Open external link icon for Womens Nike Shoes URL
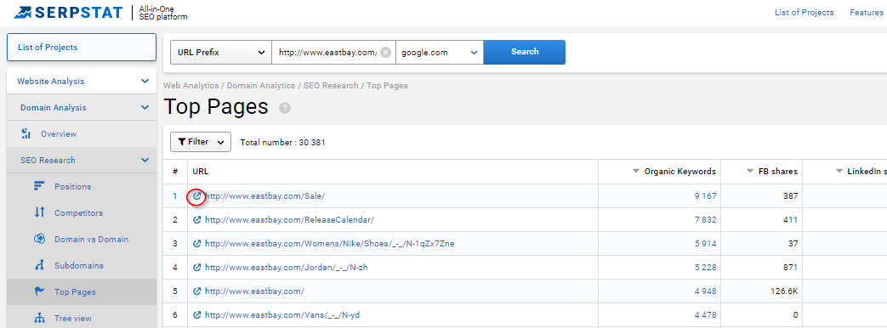Viewport: 887px width, 328px height. click(197, 244)
